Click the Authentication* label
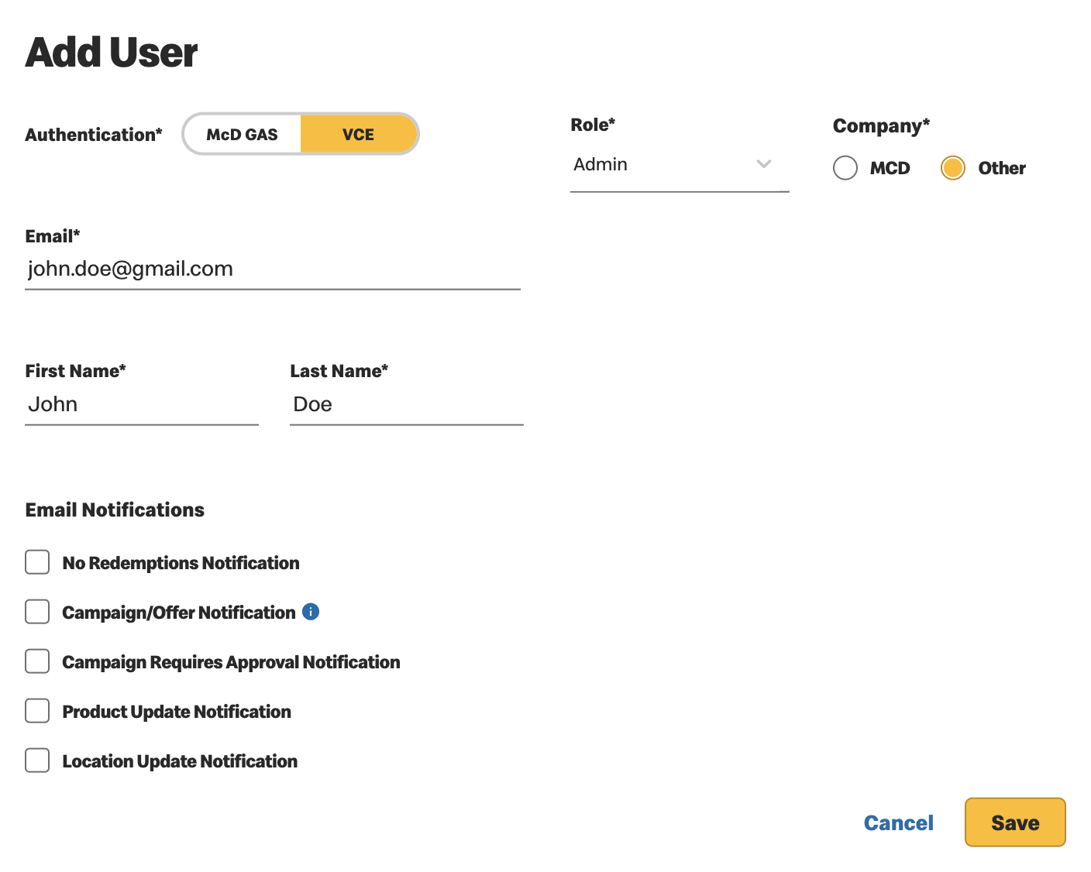 tap(94, 135)
